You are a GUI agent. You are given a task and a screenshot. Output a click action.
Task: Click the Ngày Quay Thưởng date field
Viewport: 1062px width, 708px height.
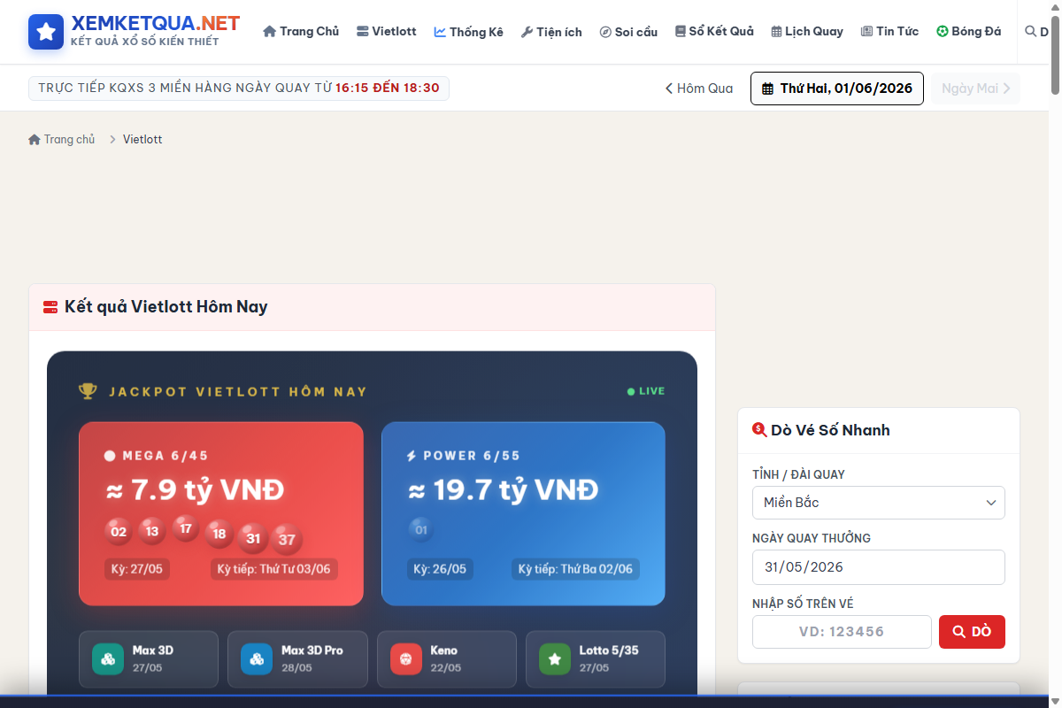(x=879, y=567)
